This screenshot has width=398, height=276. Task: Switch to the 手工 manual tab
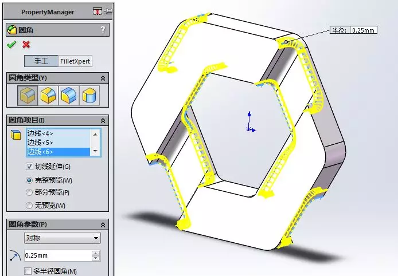pyautogui.click(x=41, y=61)
